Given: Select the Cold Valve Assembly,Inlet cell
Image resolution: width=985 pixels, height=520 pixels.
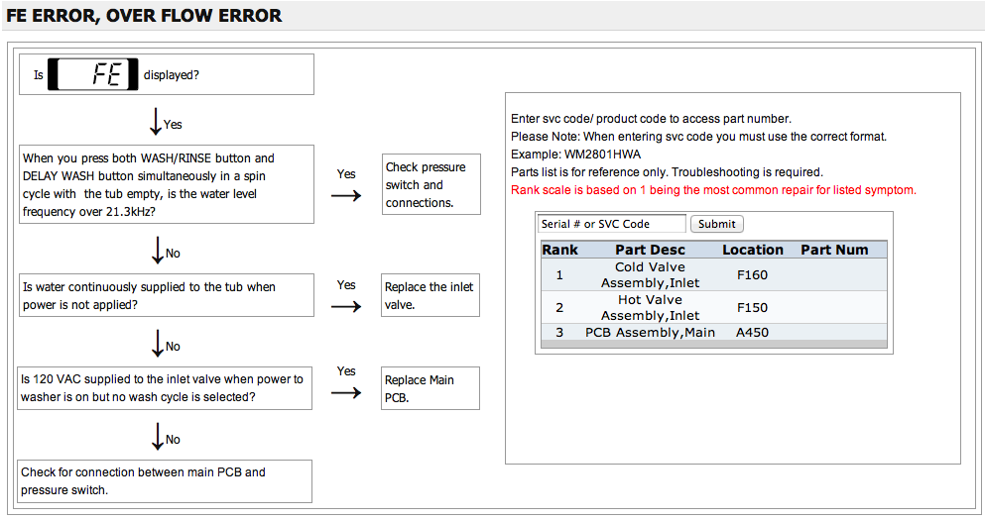Looking at the screenshot, I should click(x=650, y=274).
